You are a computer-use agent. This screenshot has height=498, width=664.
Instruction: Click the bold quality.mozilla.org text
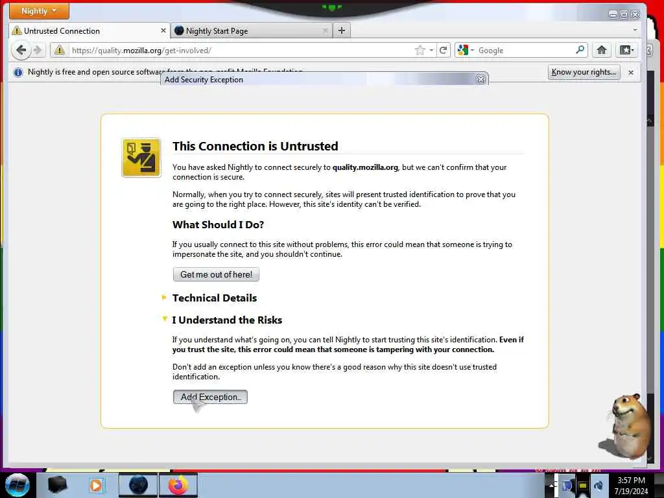365,167
